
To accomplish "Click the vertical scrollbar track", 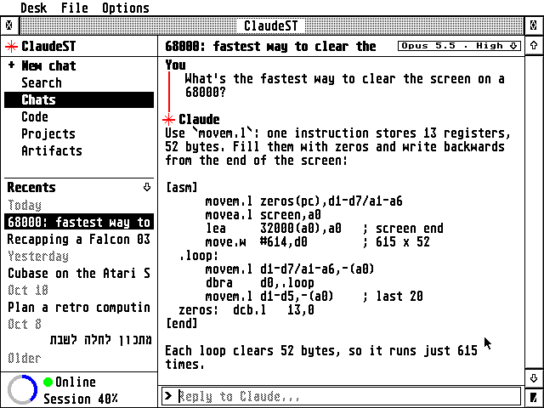I will [x=534, y=212].
